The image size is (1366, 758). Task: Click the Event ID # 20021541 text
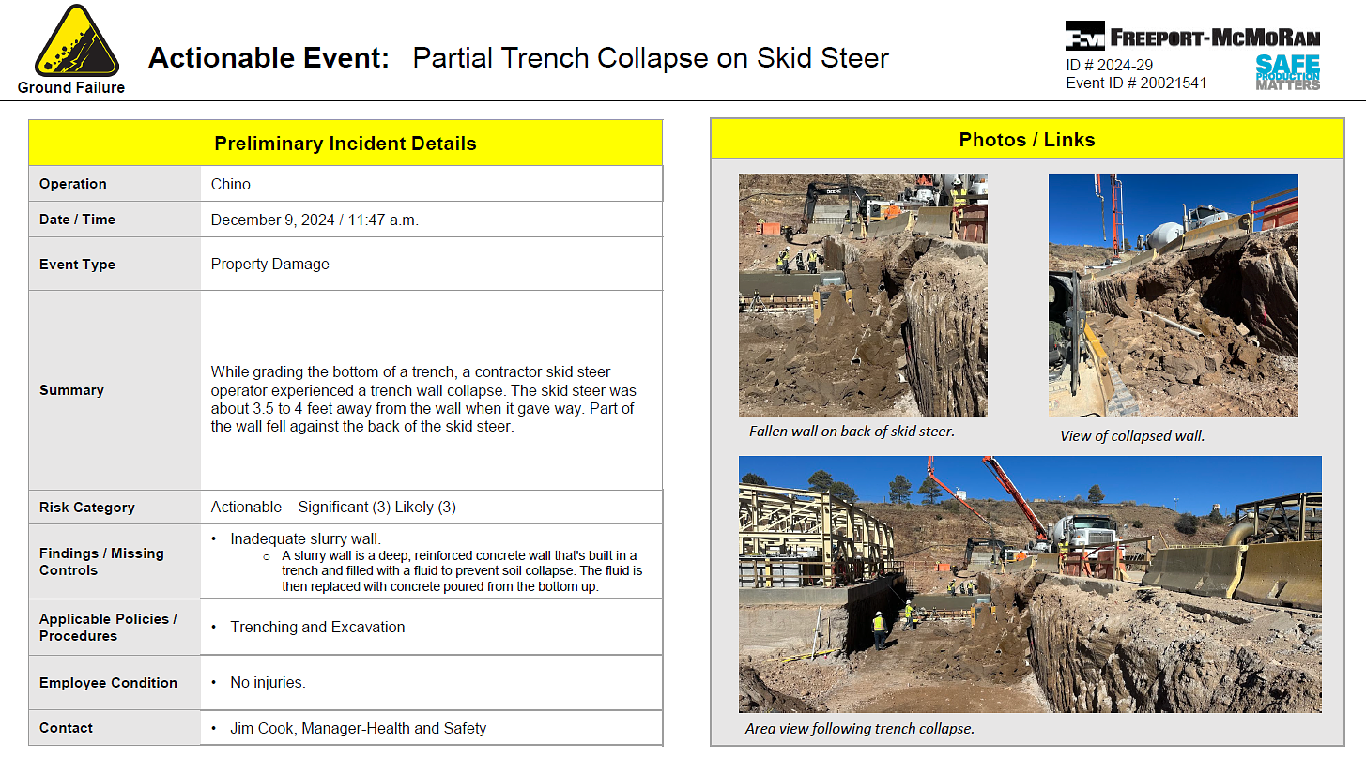(x=1136, y=83)
